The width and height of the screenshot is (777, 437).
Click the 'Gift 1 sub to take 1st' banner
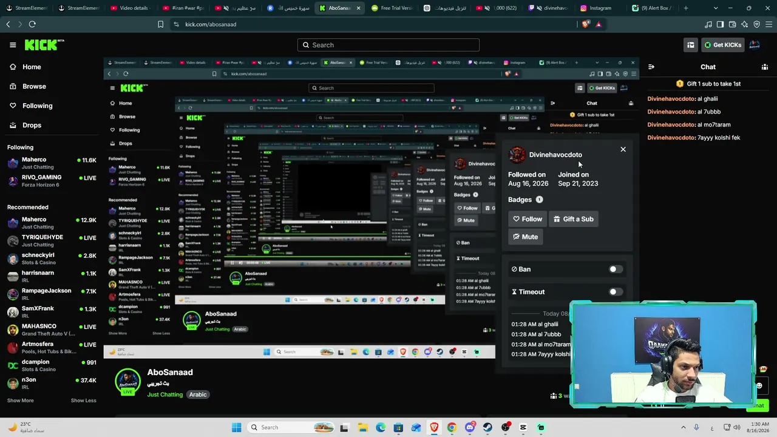pyautogui.click(x=708, y=84)
